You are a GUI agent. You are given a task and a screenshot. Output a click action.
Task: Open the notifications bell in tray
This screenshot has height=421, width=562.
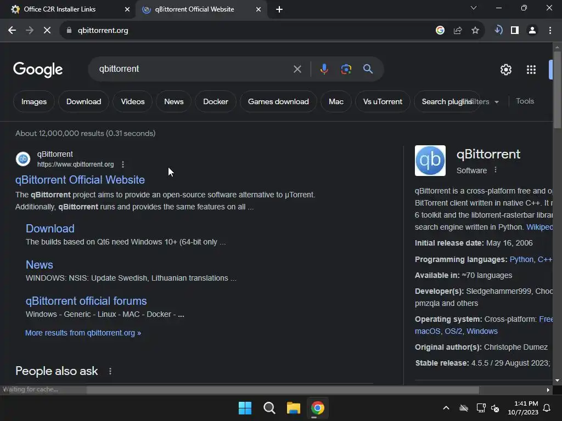pyautogui.click(x=547, y=408)
